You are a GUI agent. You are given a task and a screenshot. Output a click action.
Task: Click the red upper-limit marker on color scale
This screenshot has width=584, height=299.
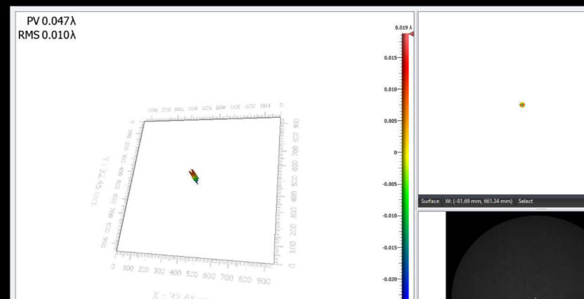point(412,34)
